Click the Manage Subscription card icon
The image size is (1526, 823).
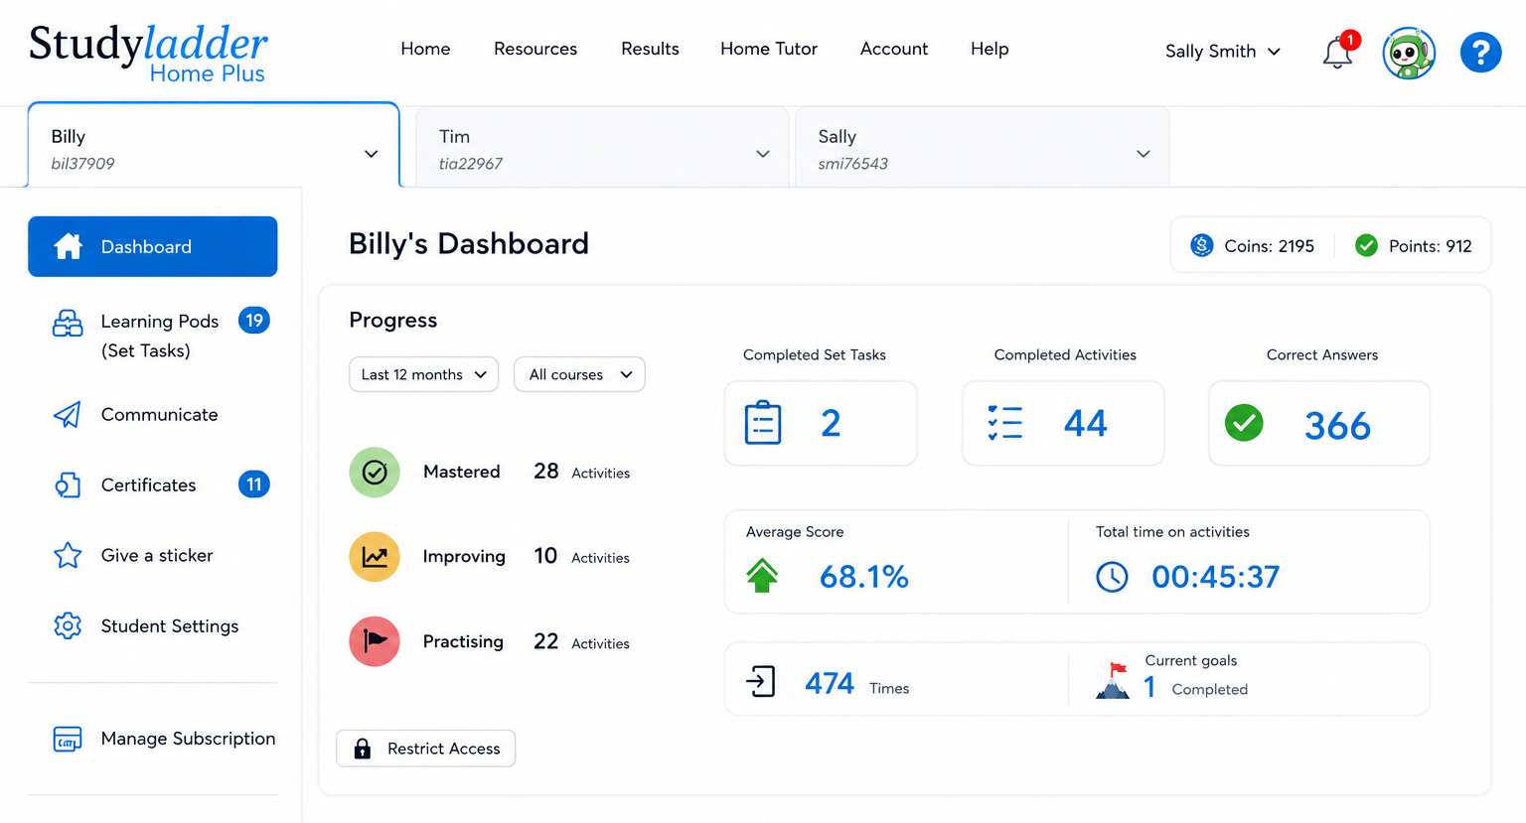[x=68, y=739]
